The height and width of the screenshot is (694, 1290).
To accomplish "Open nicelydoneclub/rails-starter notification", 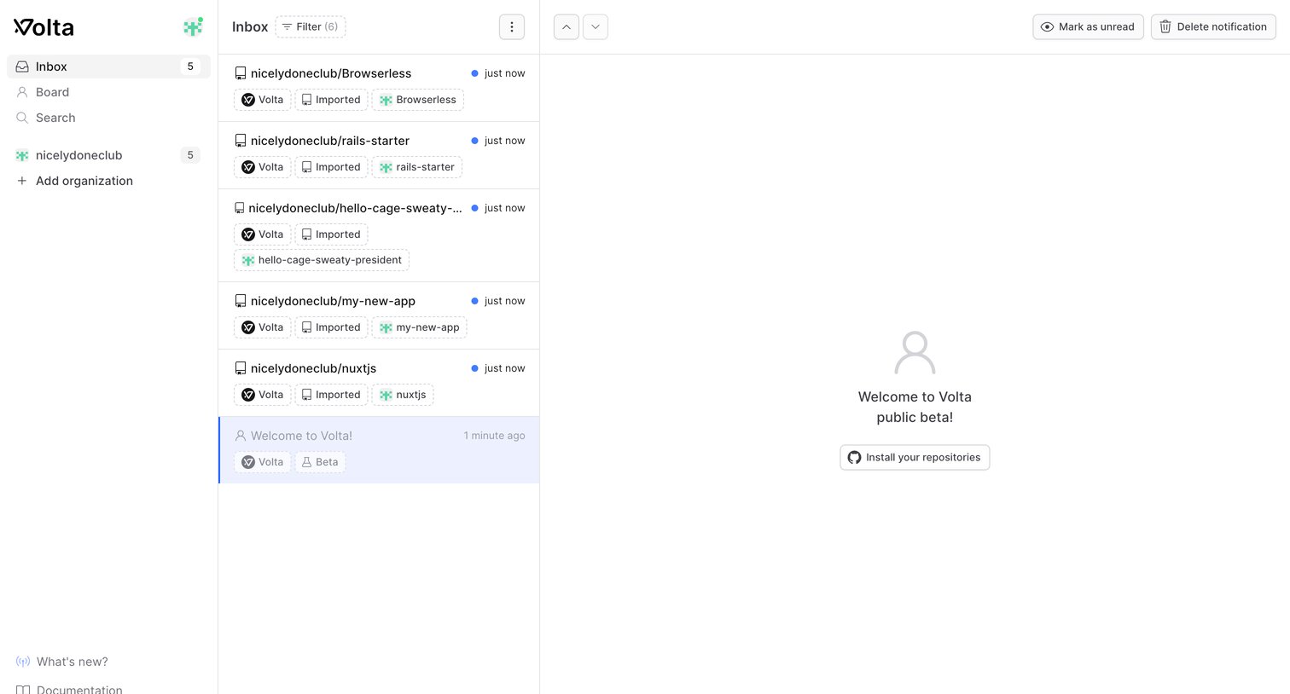I will coord(379,155).
